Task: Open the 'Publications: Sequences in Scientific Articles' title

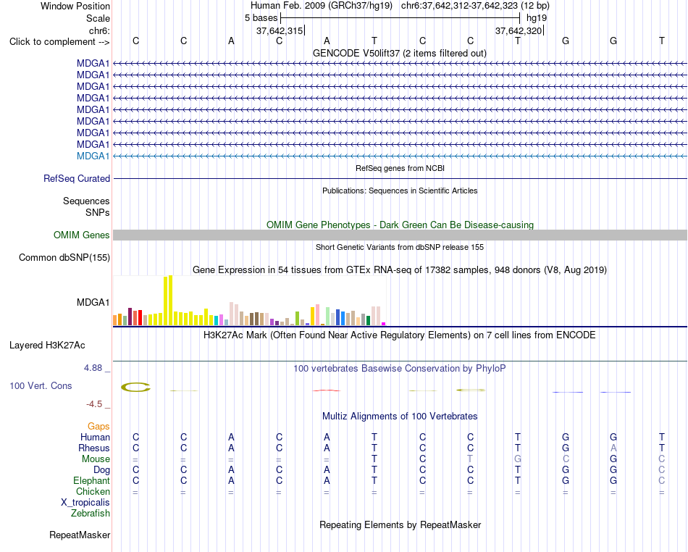Action: [x=400, y=191]
